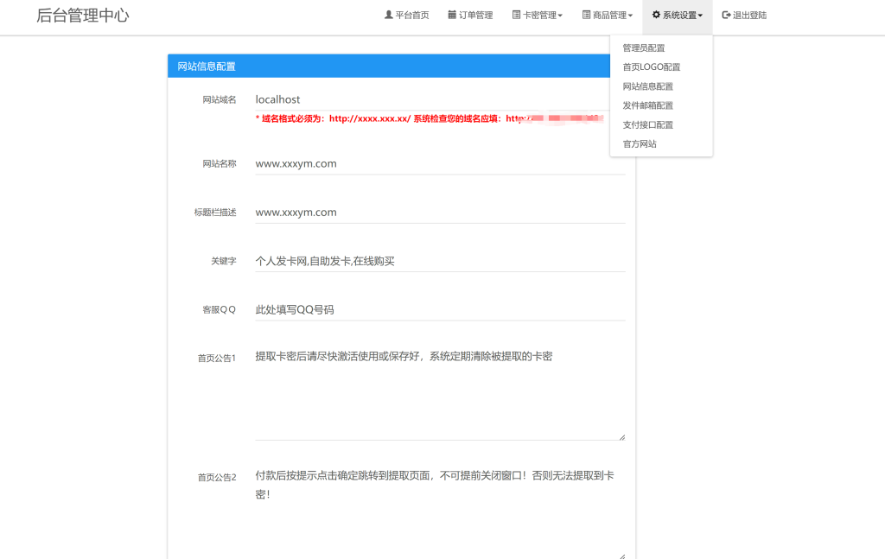
Task: Select 管理员配置 from the menu
Action: pos(644,47)
